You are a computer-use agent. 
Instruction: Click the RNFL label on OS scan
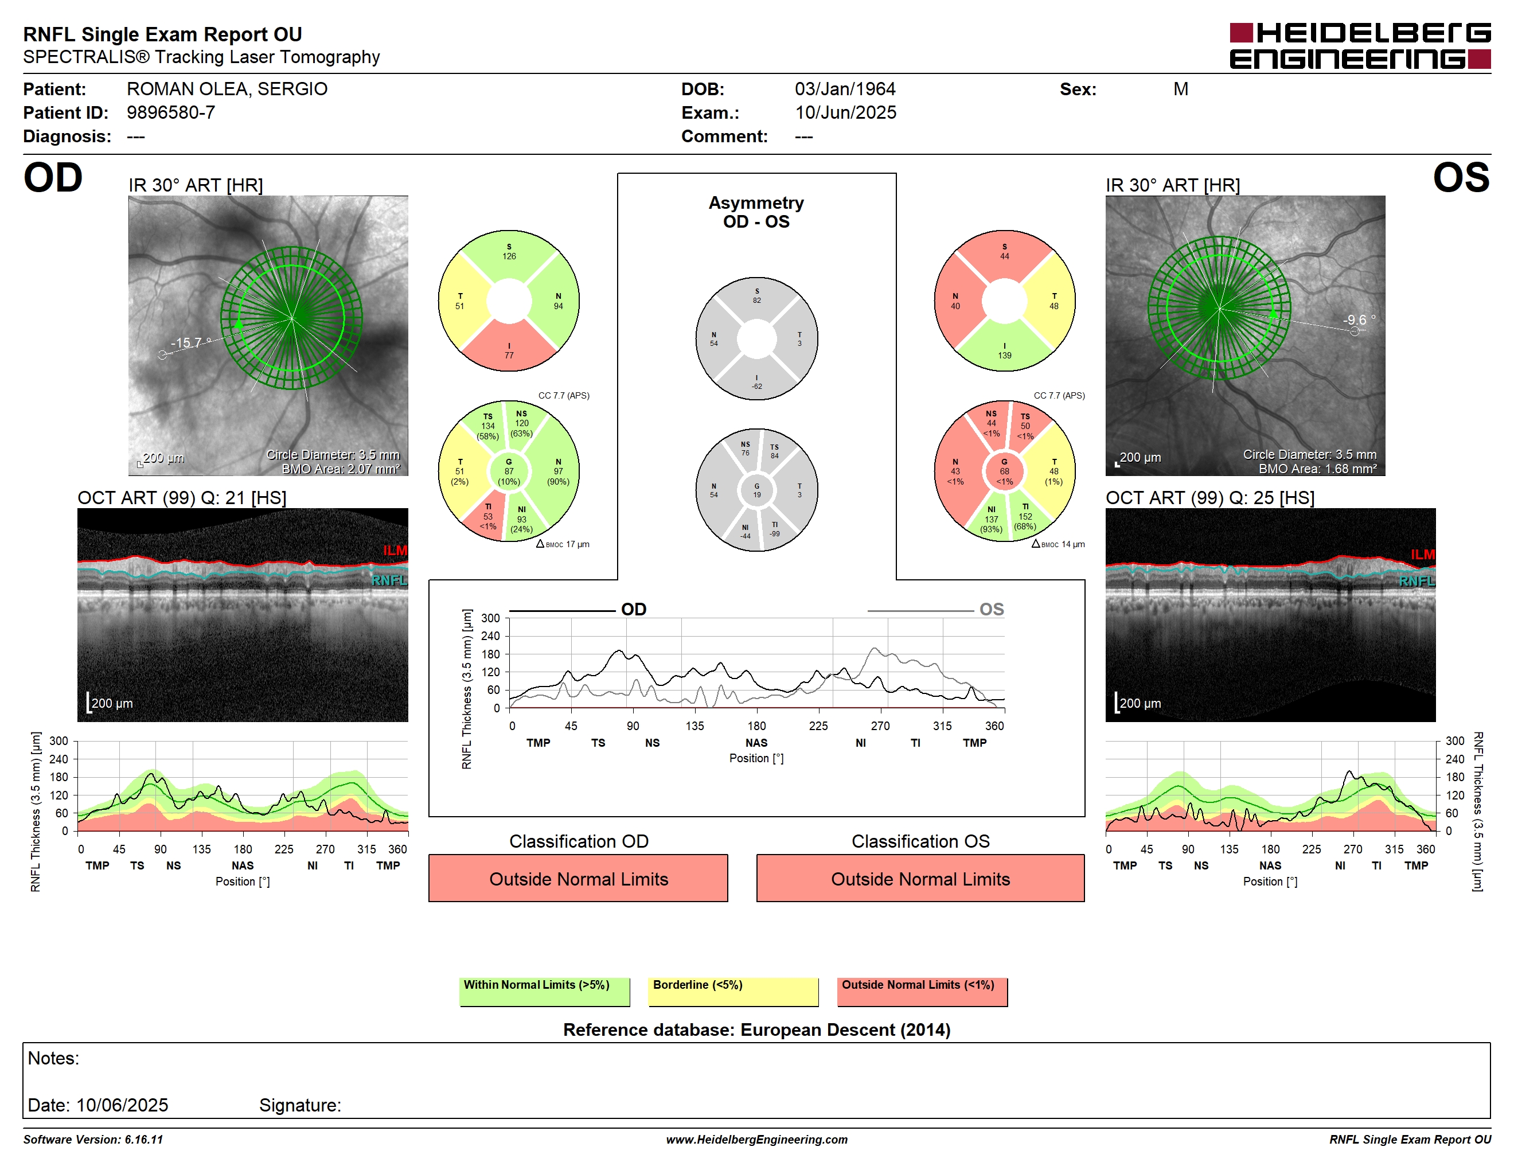click(1417, 581)
